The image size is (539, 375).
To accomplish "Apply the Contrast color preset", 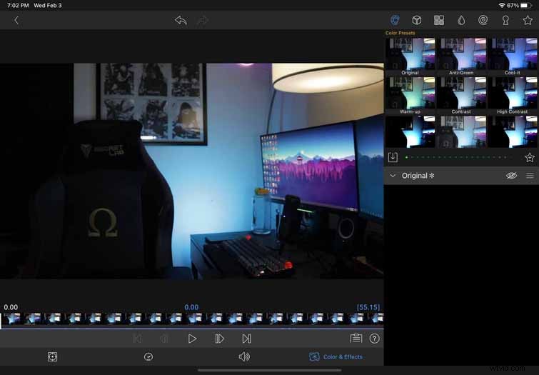I will [461, 96].
